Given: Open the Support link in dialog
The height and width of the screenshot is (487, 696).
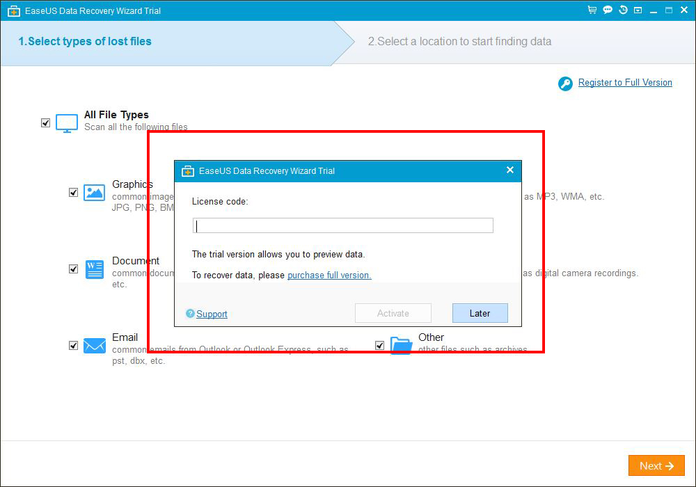Looking at the screenshot, I should click(x=212, y=314).
